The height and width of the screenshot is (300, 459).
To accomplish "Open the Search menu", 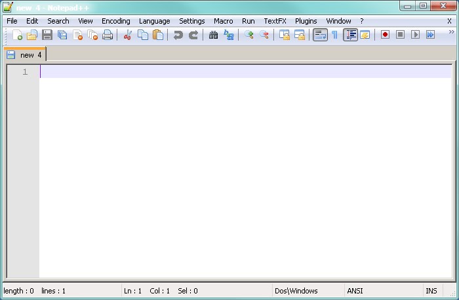I will 58,21.
